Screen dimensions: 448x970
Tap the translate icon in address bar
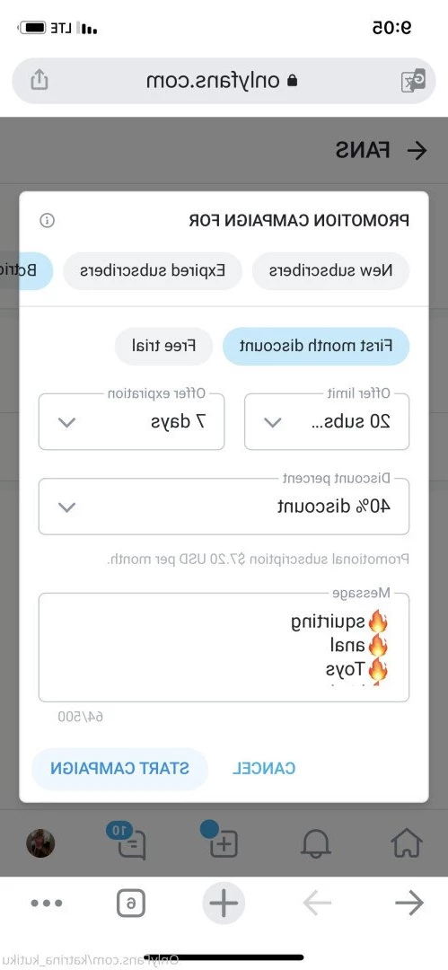pos(413,81)
